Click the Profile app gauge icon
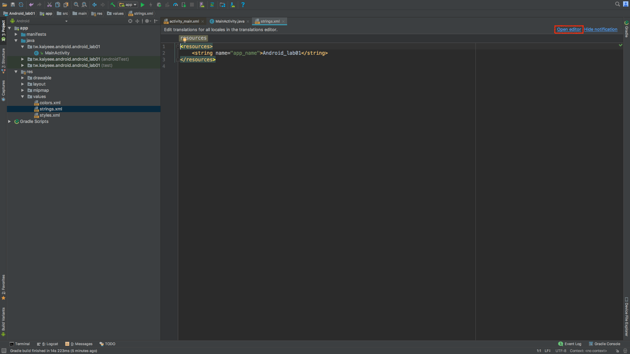The height and width of the screenshot is (354, 630). coord(176,5)
